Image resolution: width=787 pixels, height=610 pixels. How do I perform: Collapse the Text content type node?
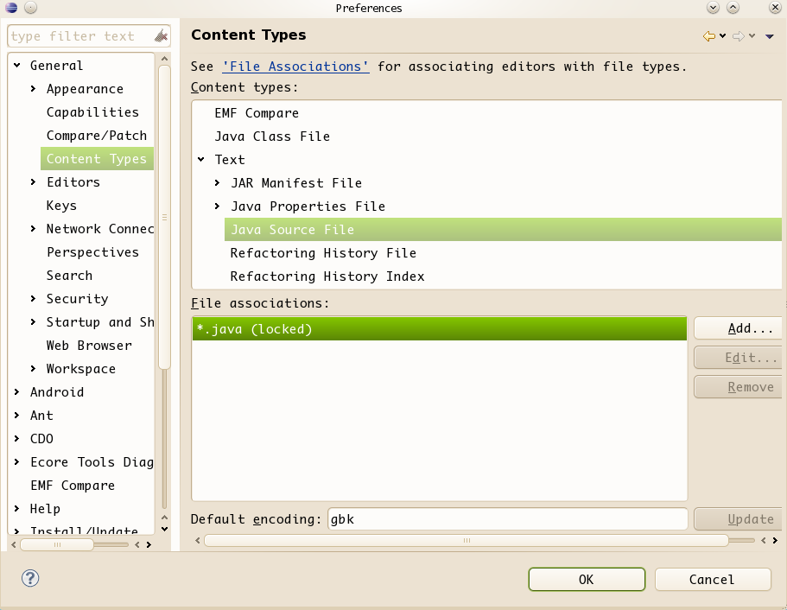pyautogui.click(x=201, y=160)
